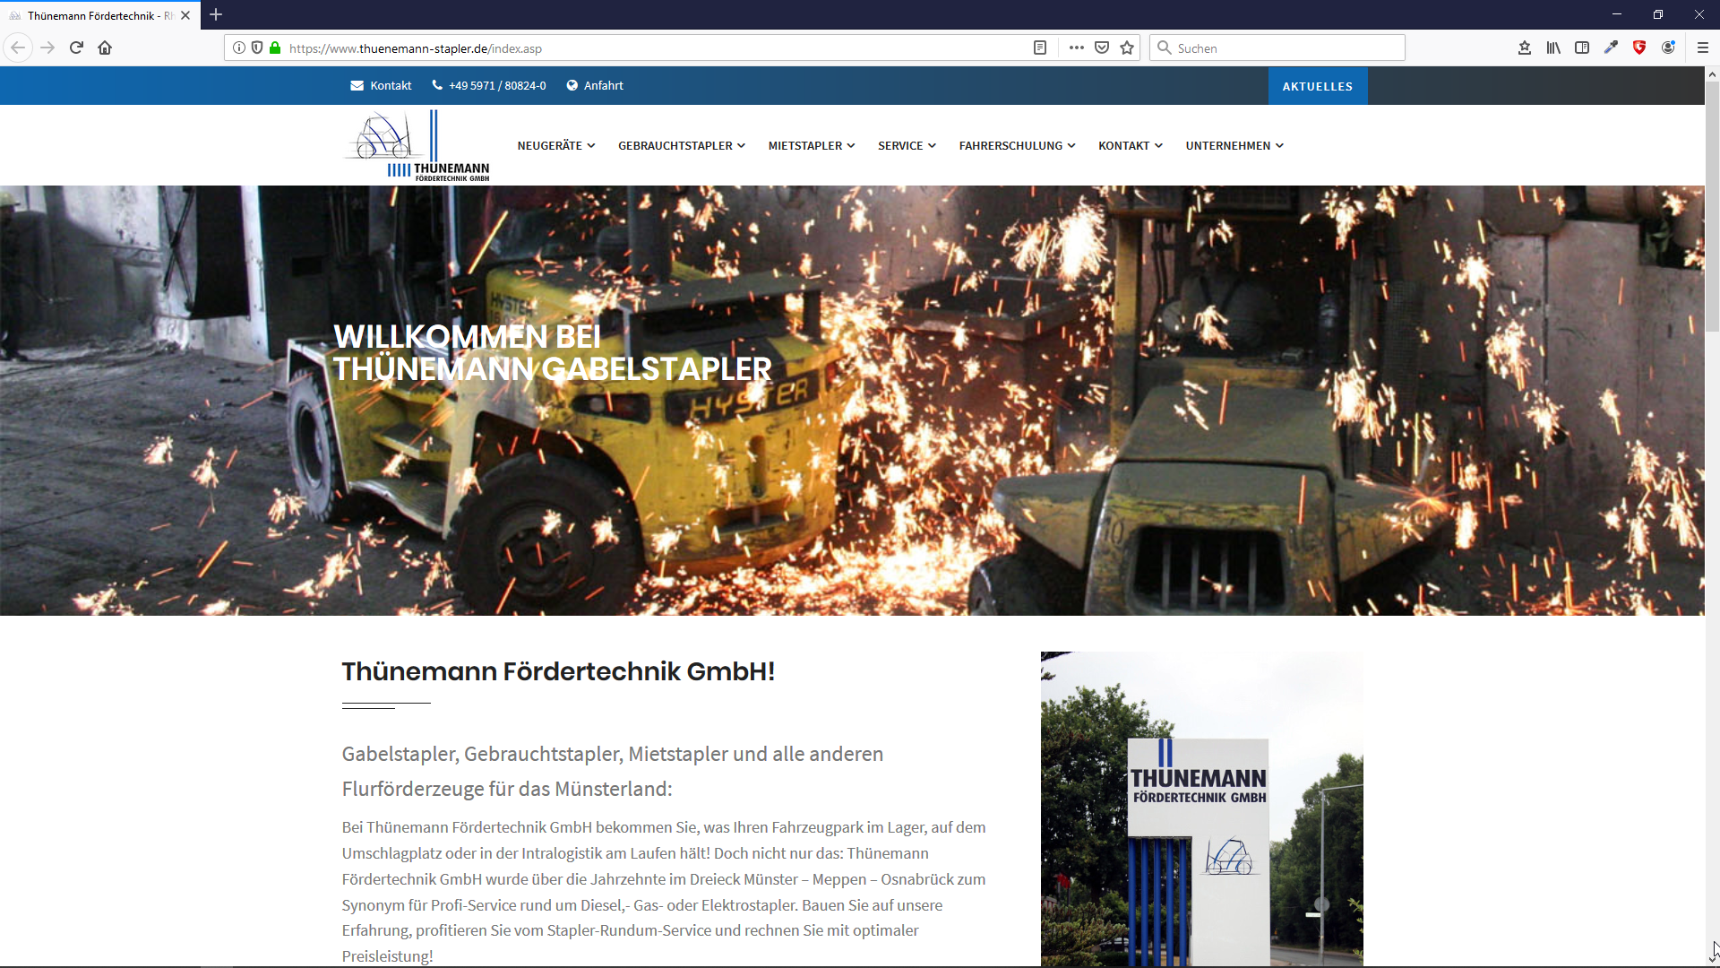Open the downloads/bookmarks toolbar tray icon

tap(1525, 48)
